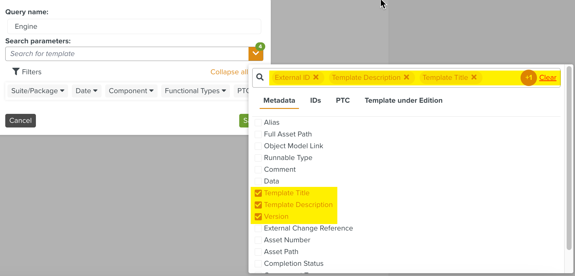This screenshot has width=575, height=276.
Task: Check the Asset Number checkbox
Action: click(258, 240)
